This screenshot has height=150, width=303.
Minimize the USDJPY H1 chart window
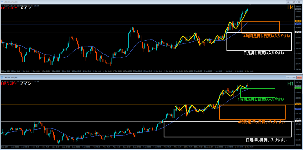click(289, 77)
